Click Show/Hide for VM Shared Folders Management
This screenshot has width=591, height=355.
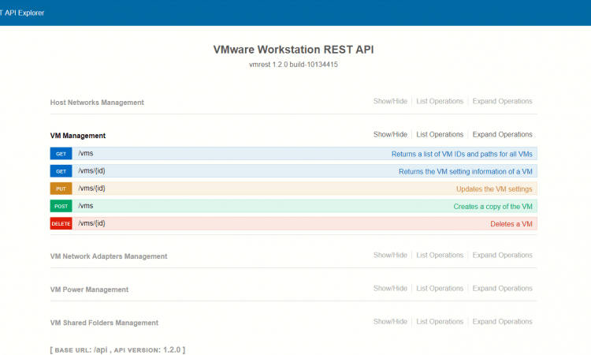point(390,321)
